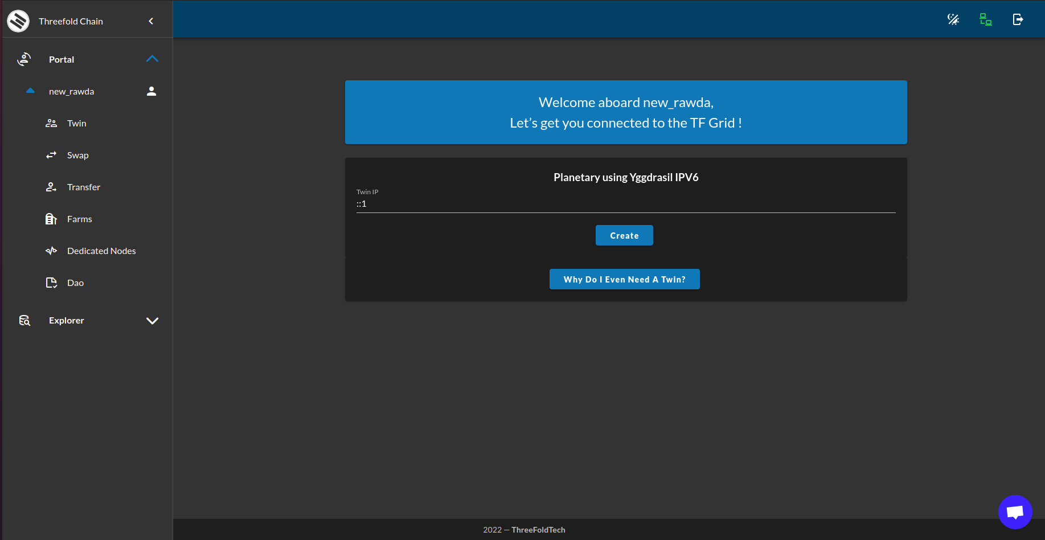Click the Why Do I Even Need A Twin button
The image size is (1045, 540).
(x=625, y=279)
